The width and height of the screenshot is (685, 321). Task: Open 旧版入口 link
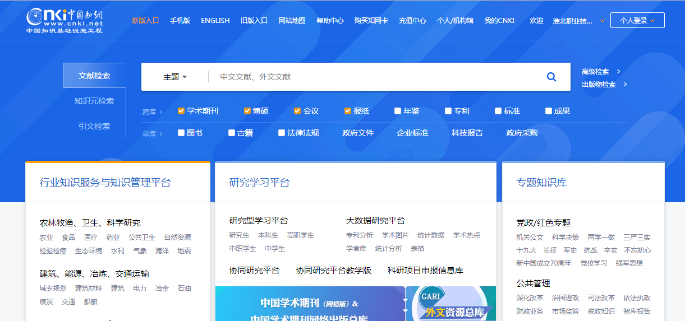(254, 20)
